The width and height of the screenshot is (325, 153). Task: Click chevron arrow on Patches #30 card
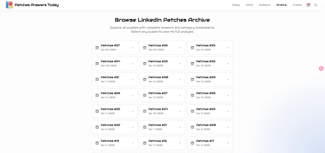[x=180, y=79]
